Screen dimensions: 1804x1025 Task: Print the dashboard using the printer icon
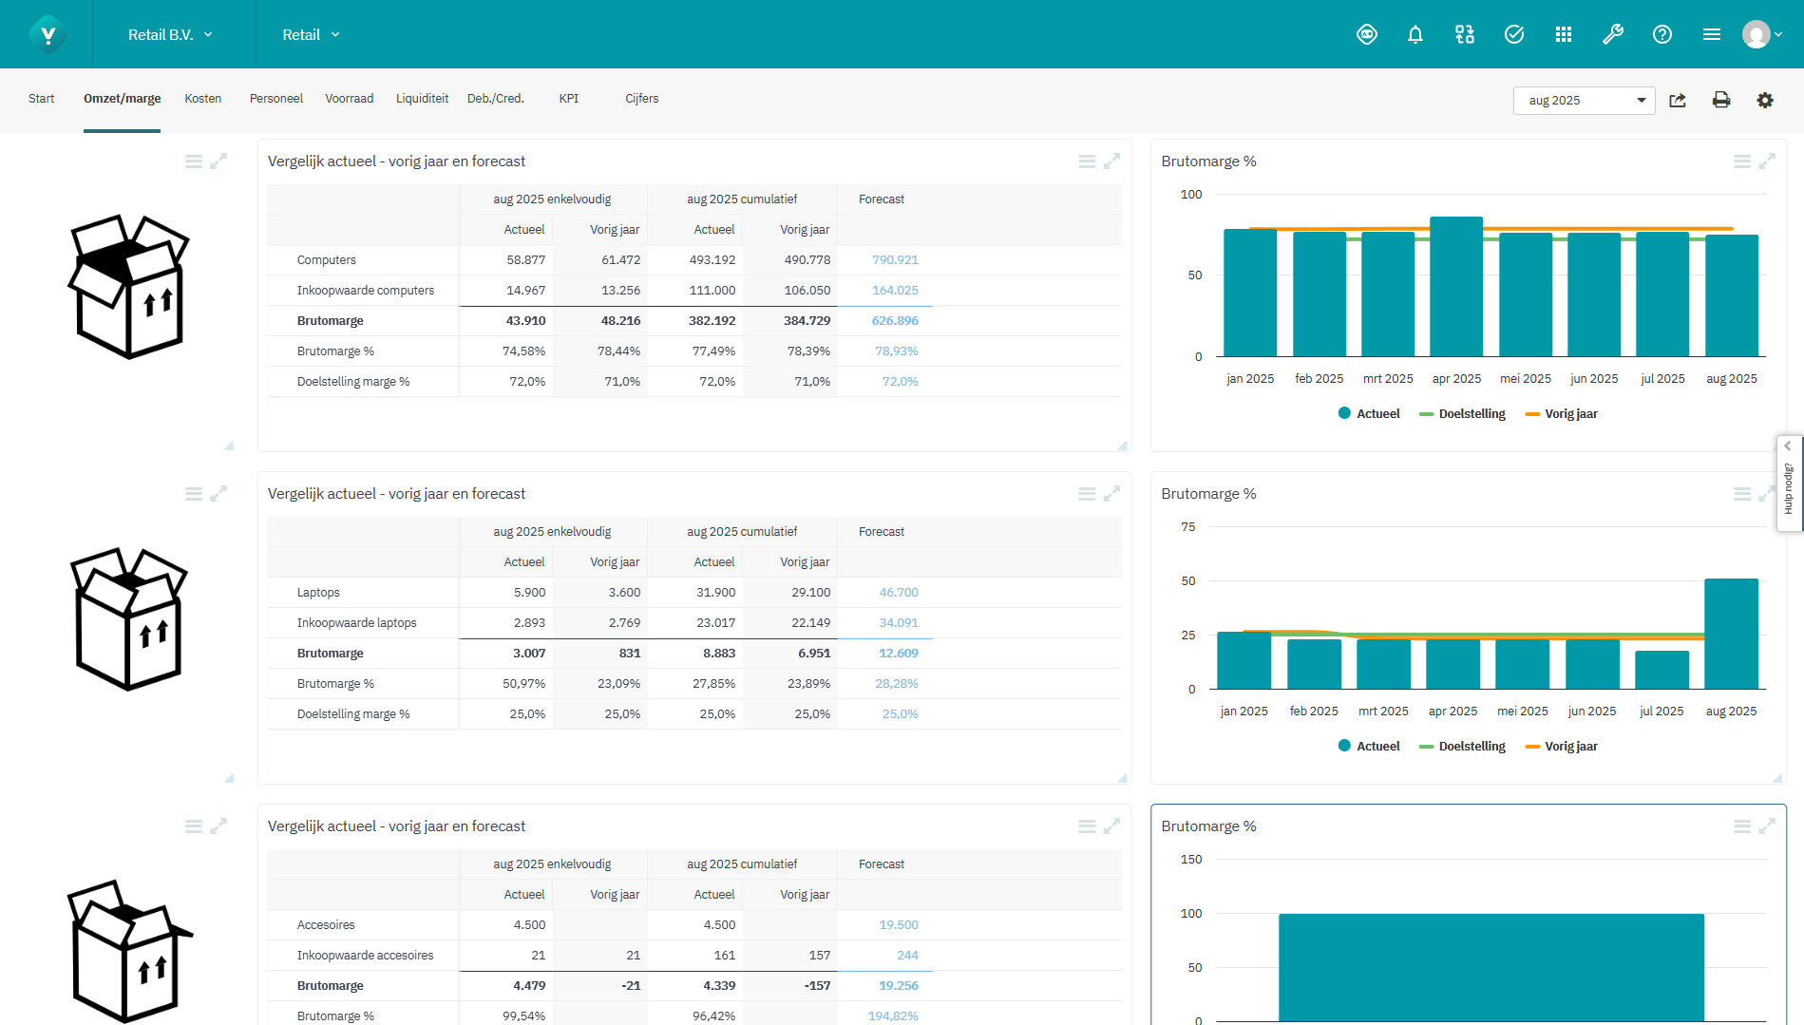click(1721, 100)
